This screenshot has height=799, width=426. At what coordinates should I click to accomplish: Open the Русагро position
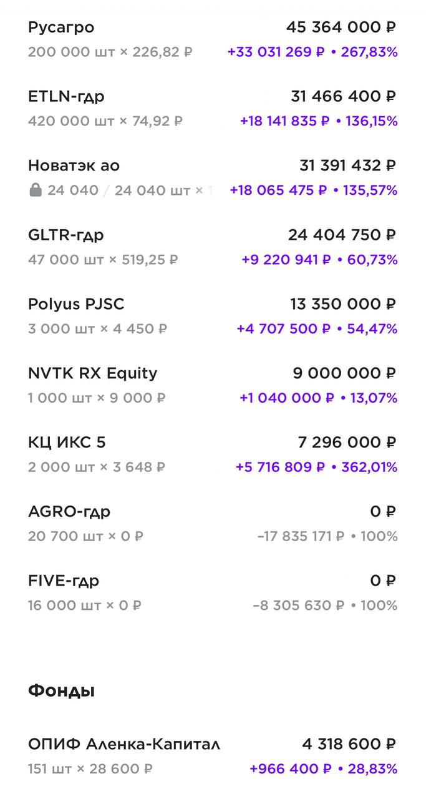click(x=61, y=27)
